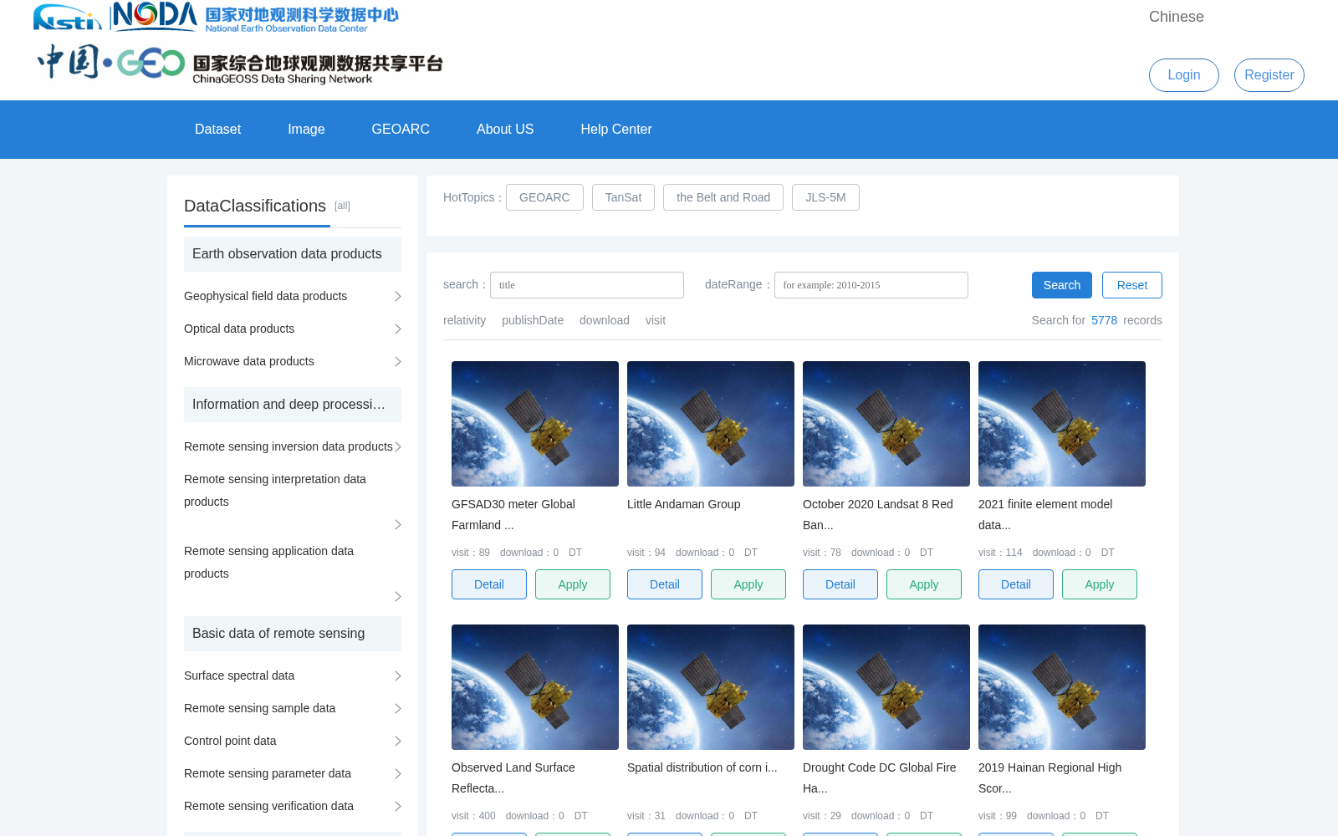
Task: Open Little Andaman Group thumbnail
Action: [711, 424]
